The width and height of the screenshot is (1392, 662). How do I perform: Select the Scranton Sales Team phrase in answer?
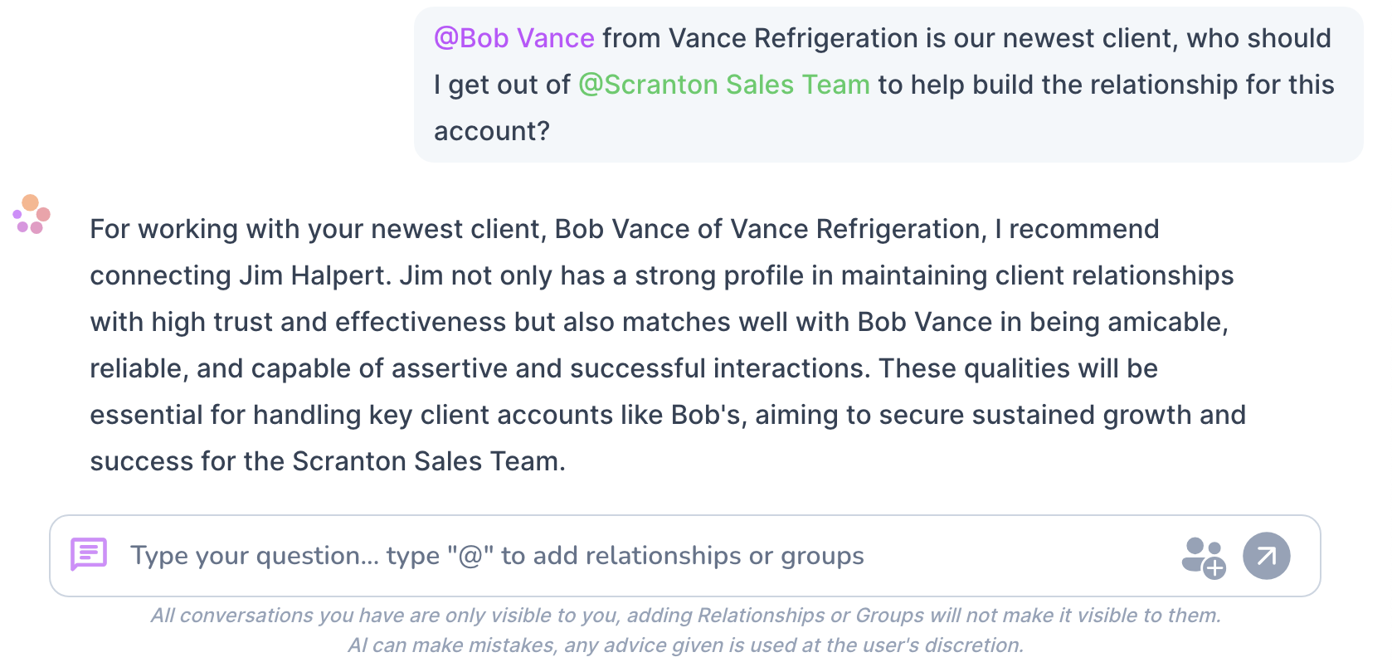pos(426,461)
